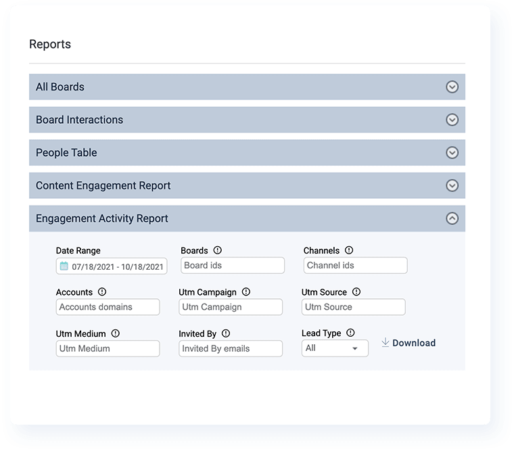Click the Utm Source info icon
514x449 pixels.
[356, 292]
